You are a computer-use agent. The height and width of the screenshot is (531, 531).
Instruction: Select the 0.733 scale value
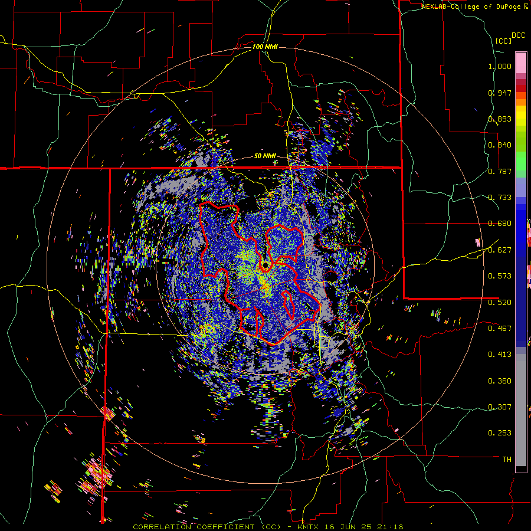point(500,198)
